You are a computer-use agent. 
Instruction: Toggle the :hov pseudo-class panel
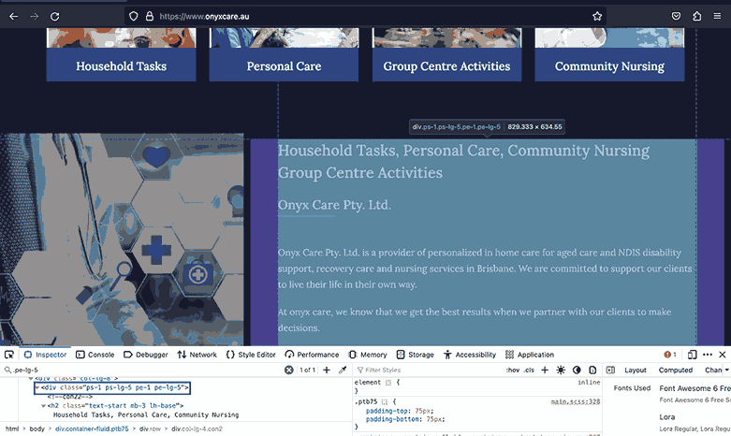coord(512,370)
